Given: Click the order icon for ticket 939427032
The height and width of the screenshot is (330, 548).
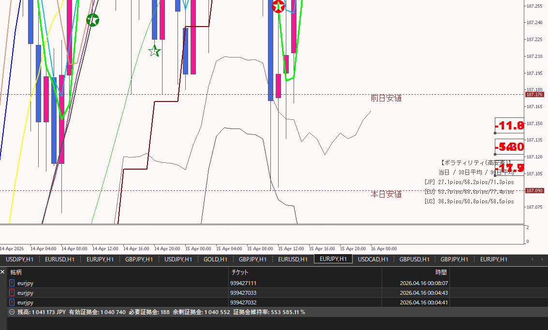Looking at the screenshot, I should tap(12, 302).
